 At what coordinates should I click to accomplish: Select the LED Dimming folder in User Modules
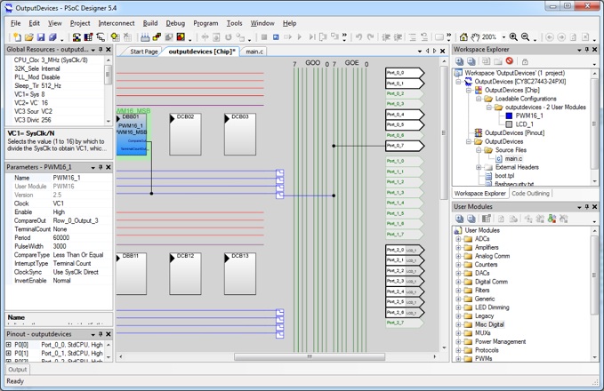[x=492, y=307]
